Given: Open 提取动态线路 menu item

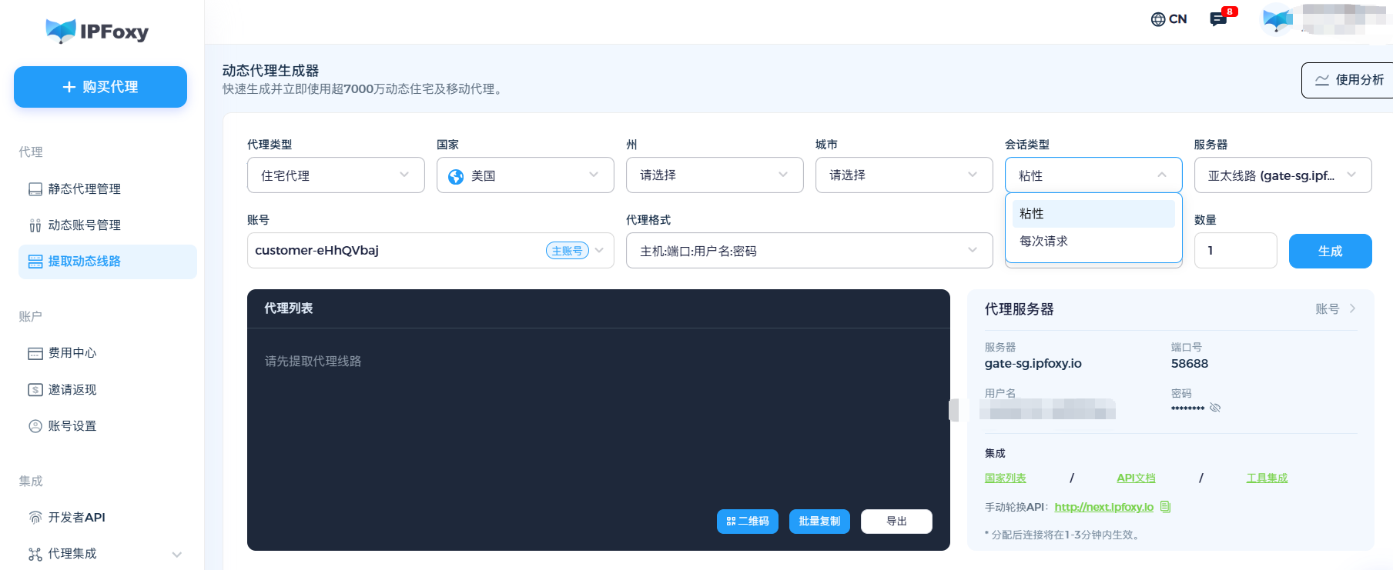Looking at the screenshot, I should click(108, 262).
